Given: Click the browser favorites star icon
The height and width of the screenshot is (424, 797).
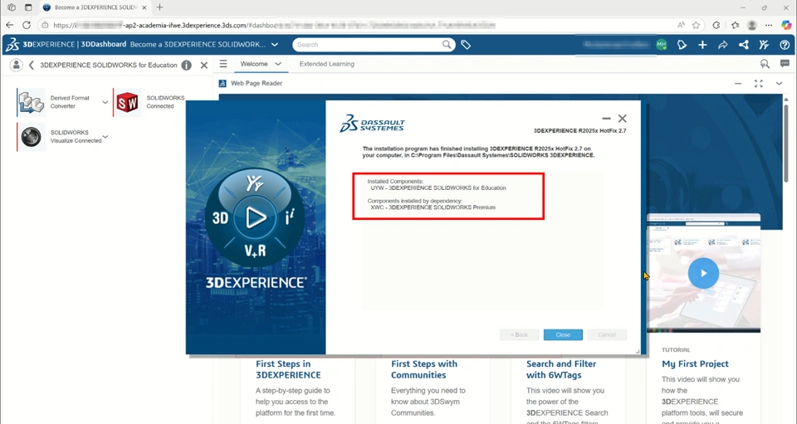Looking at the screenshot, I should click(696, 25).
